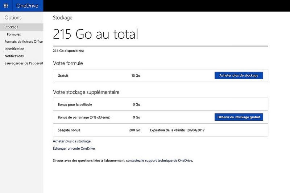Open Échanger un code OneDrive link
Image resolution: width=290 pixels, height=193 pixels.
pyautogui.click(x=74, y=149)
